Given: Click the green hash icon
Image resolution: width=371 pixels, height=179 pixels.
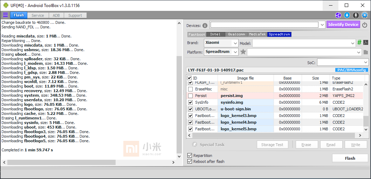Looking at the screenshot, I should pos(359,43).
